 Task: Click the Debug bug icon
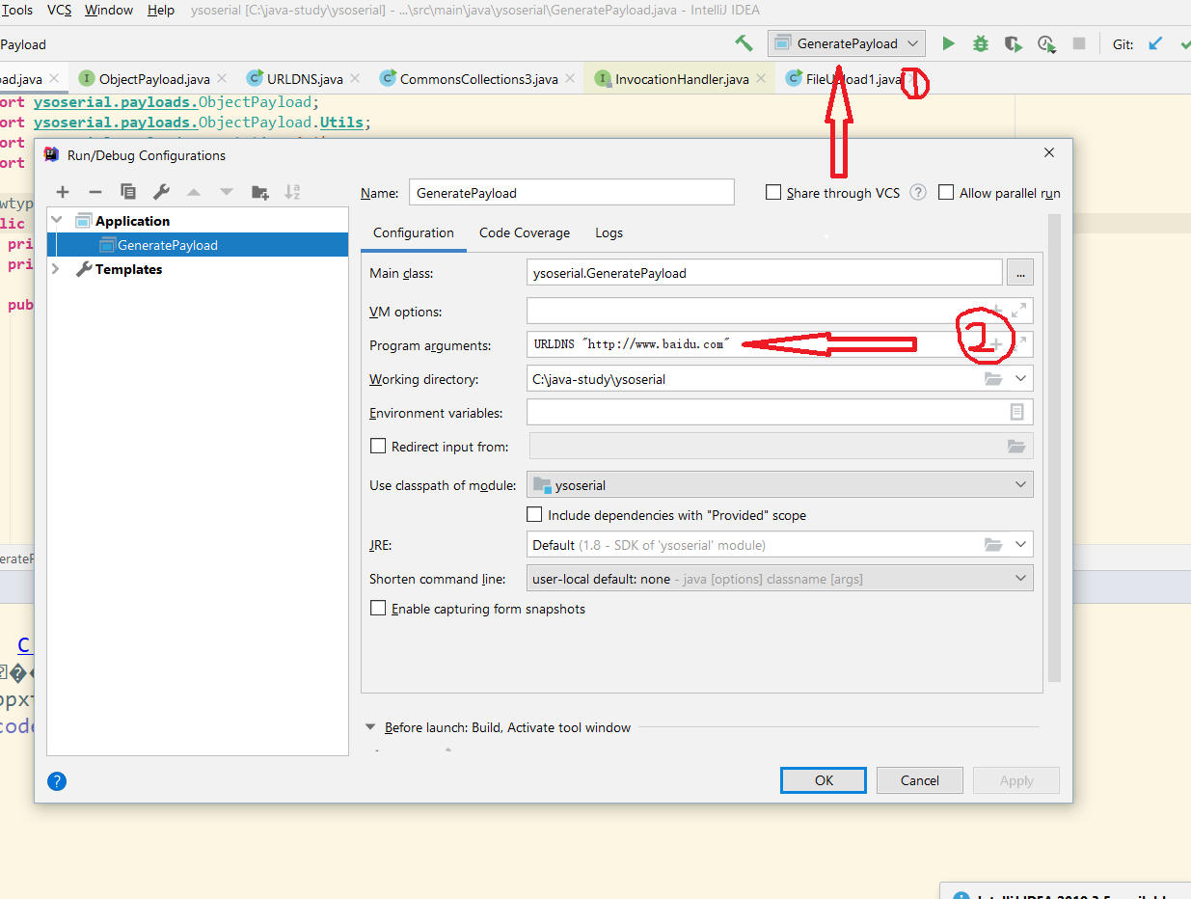980,43
